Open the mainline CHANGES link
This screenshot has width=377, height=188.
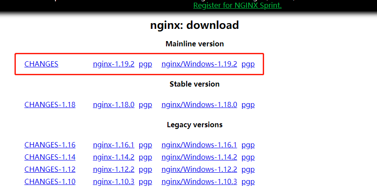coord(41,64)
